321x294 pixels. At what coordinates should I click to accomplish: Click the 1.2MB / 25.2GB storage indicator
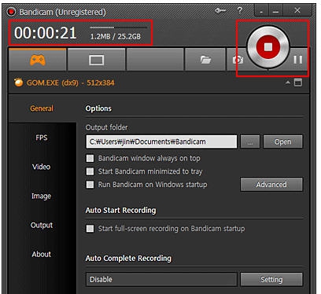[116, 36]
